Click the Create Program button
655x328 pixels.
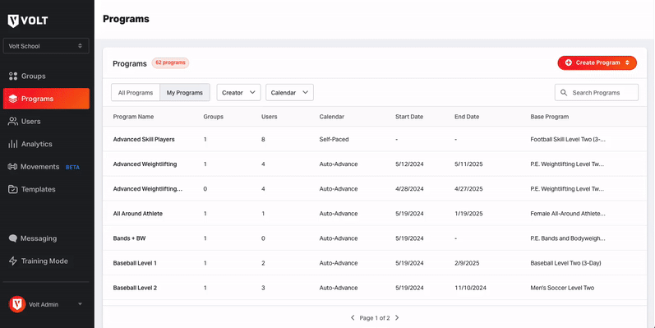coord(597,62)
